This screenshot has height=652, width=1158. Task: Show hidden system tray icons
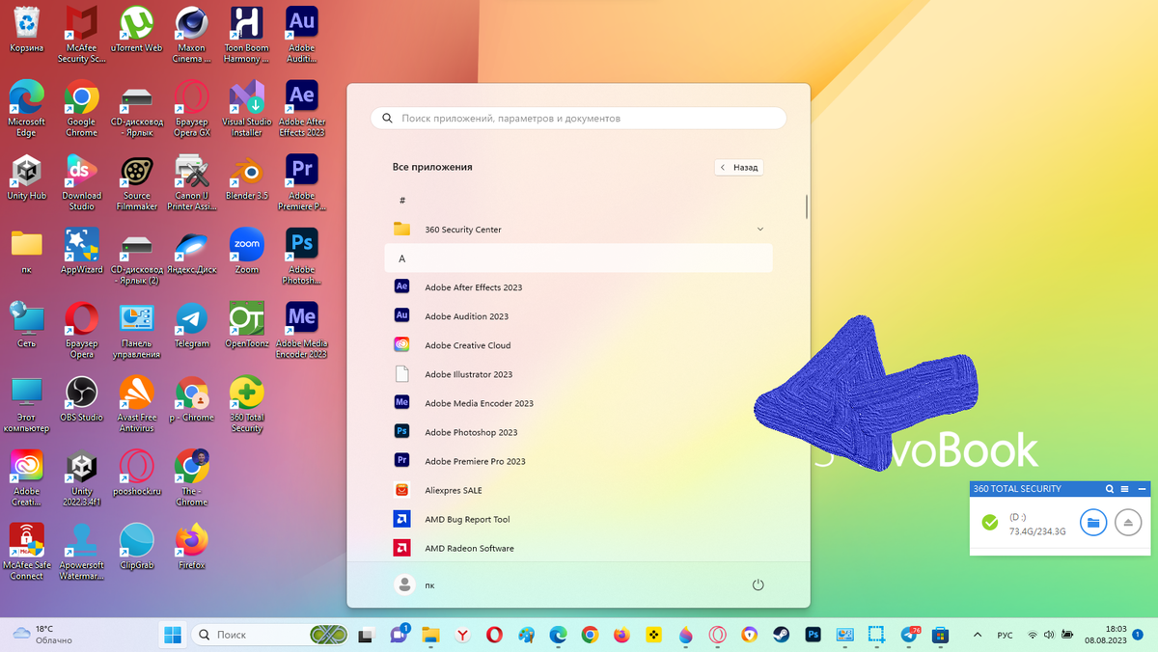pyautogui.click(x=978, y=635)
